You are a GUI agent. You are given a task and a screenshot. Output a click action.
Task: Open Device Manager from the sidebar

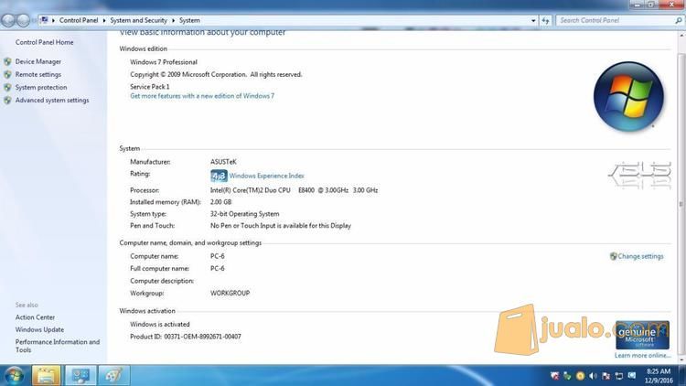(x=38, y=62)
